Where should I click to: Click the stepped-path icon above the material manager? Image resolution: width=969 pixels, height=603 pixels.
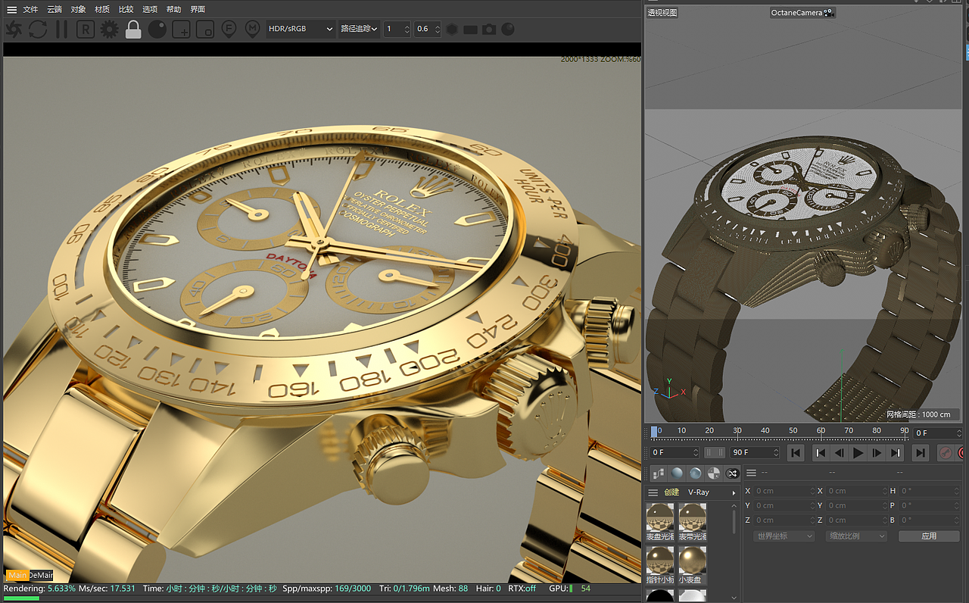658,473
